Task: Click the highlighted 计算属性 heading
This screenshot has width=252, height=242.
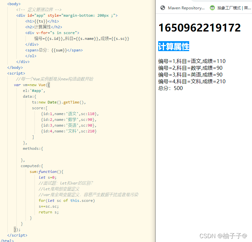Action: [174, 46]
